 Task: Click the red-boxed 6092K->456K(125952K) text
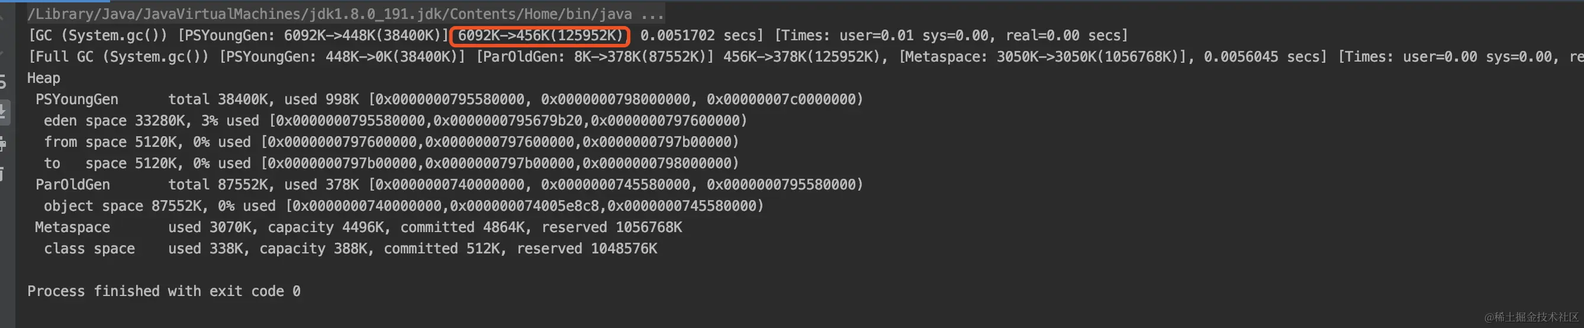[540, 36]
